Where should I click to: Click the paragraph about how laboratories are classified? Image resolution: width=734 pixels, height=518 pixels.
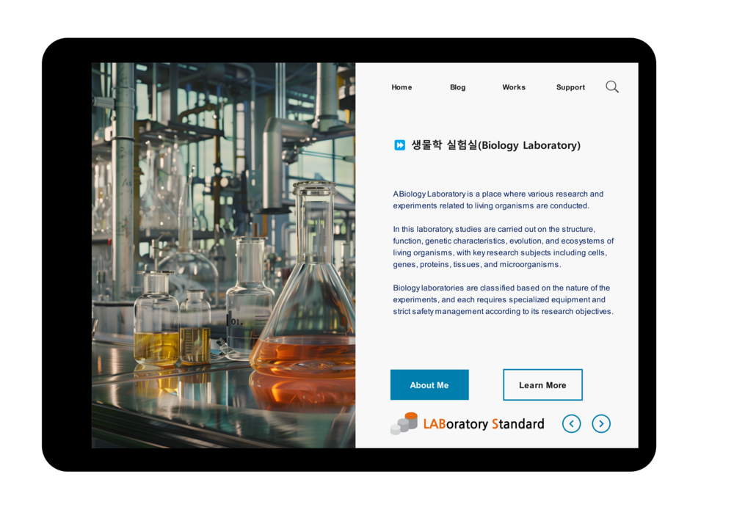(503, 299)
